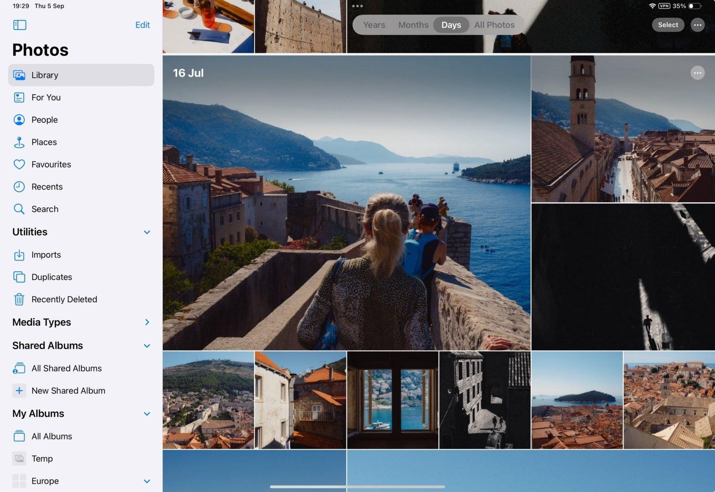Tap the battery status icon
This screenshot has height=492, width=715.
coord(694,6)
